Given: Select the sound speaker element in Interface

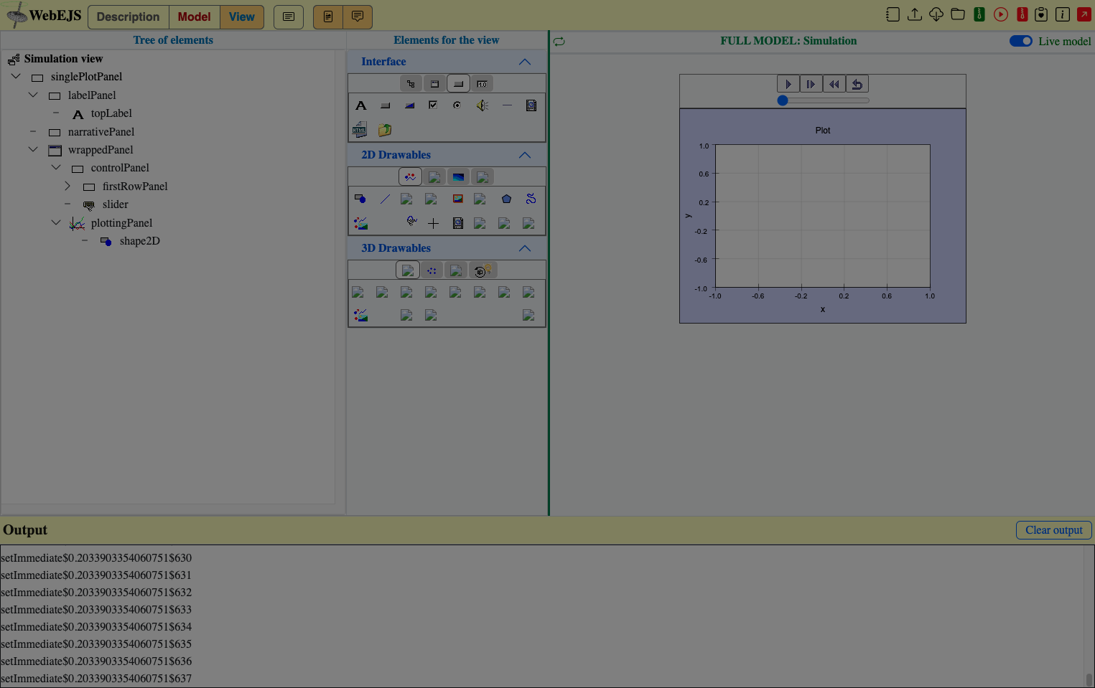Looking at the screenshot, I should [x=482, y=105].
